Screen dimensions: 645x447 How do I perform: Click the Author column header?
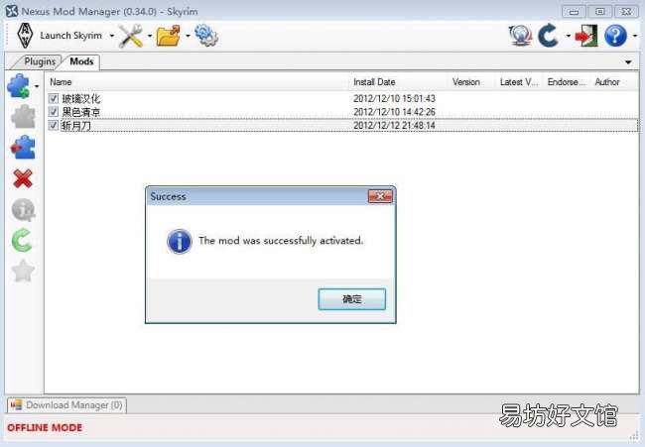pyautogui.click(x=614, y=82)
